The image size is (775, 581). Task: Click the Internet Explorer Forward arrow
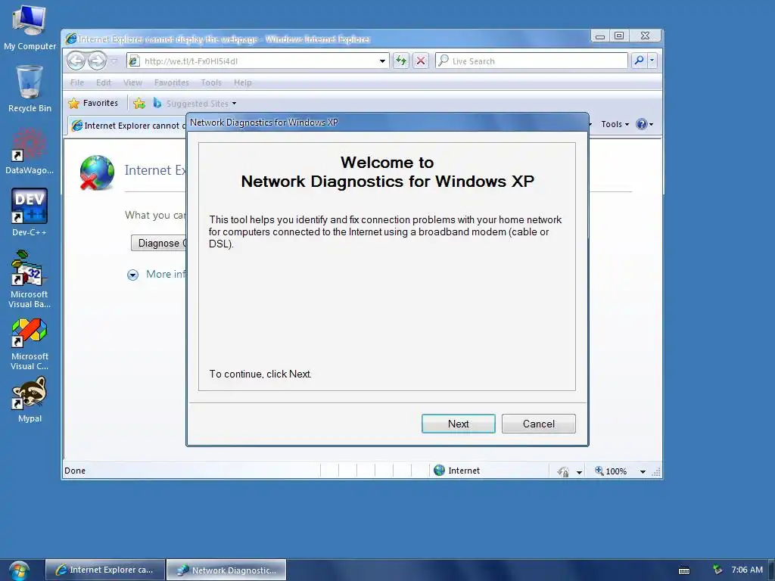(x=97, y=61)
